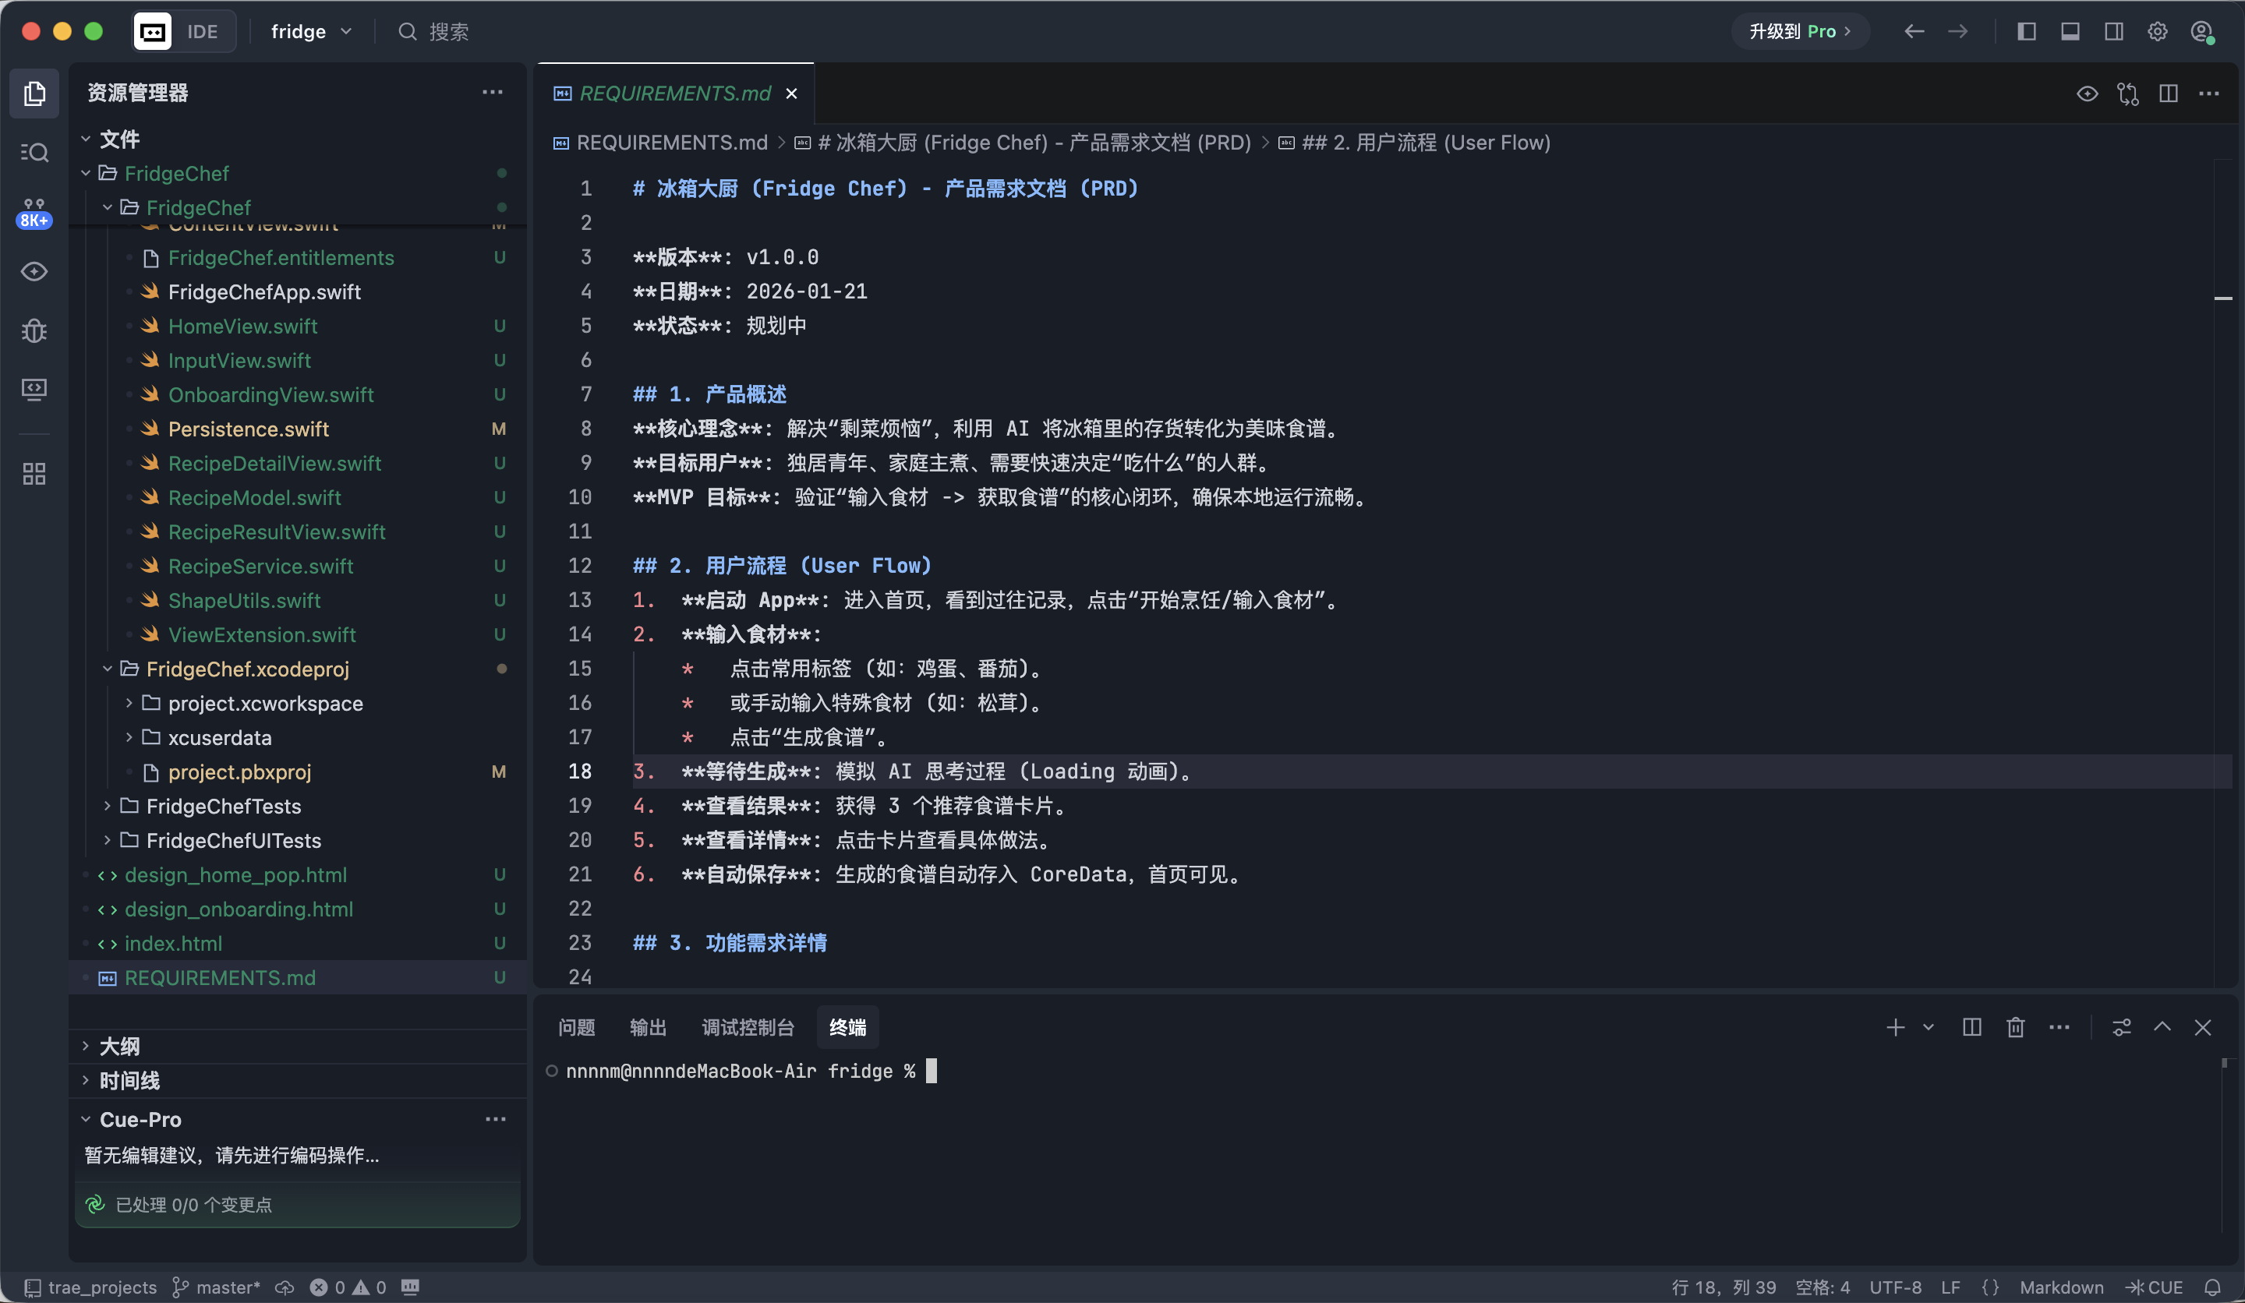Viewport: 2245px width, 1303px height.
Task: Open the Search panel in activity bar
Action: click(x=34, y=152)
